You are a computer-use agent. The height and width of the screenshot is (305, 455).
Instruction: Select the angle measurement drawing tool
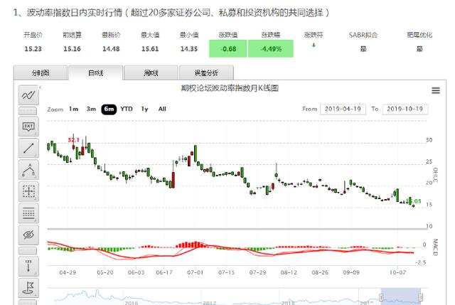28,170
